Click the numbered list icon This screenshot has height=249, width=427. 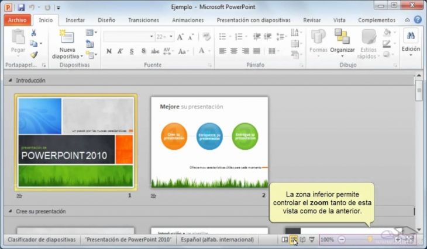[x=239, y=37]
